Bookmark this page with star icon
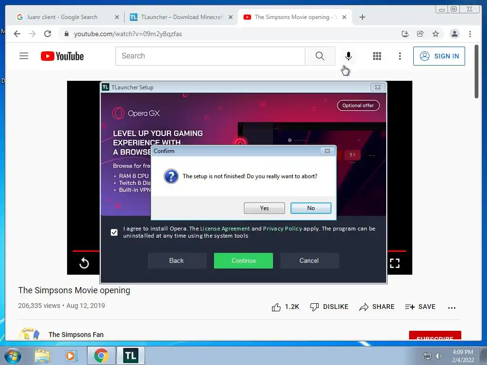The width and height of the screenshot is (487, 365). (436, 34)
